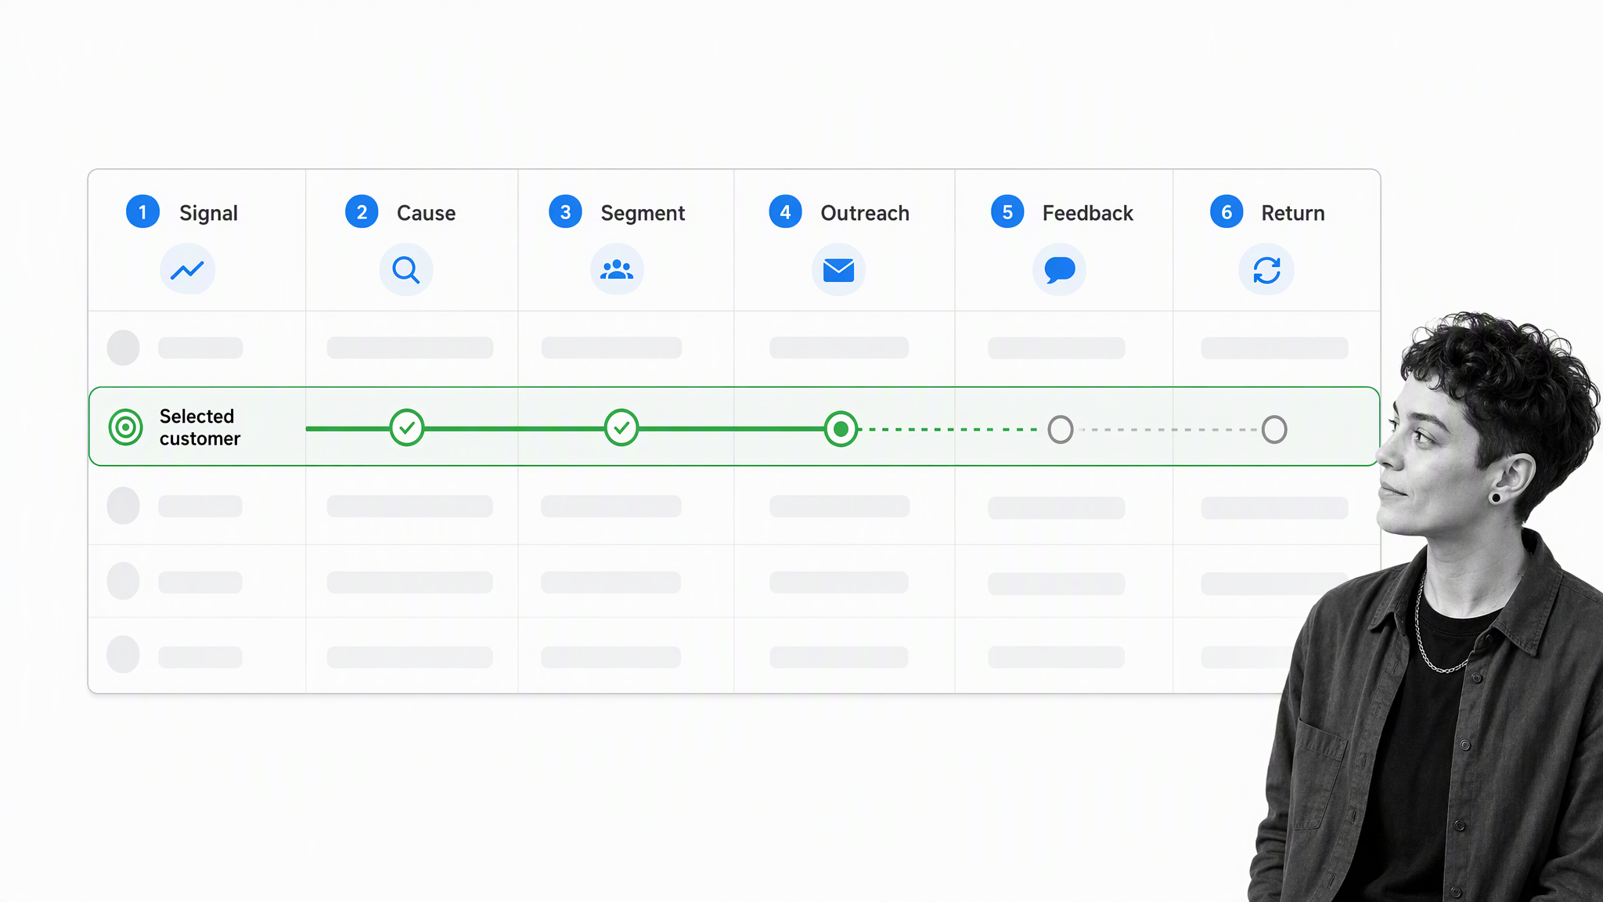Select step number 3 badge
Viewport: 1603px width, 902px height.
pyautogui.click(x=565, y=211)
